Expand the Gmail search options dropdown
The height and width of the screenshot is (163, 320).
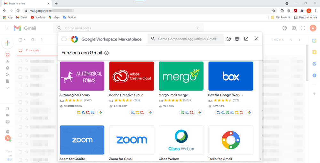click(198, 28)
